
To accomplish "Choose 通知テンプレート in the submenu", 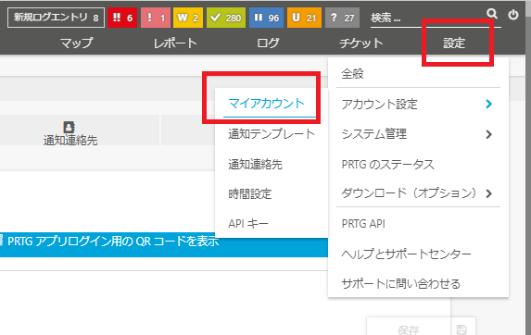I will [272, 134].
